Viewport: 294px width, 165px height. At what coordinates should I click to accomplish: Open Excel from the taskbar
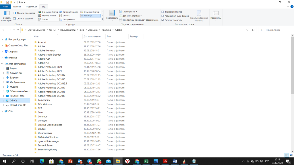pos(146,161)
